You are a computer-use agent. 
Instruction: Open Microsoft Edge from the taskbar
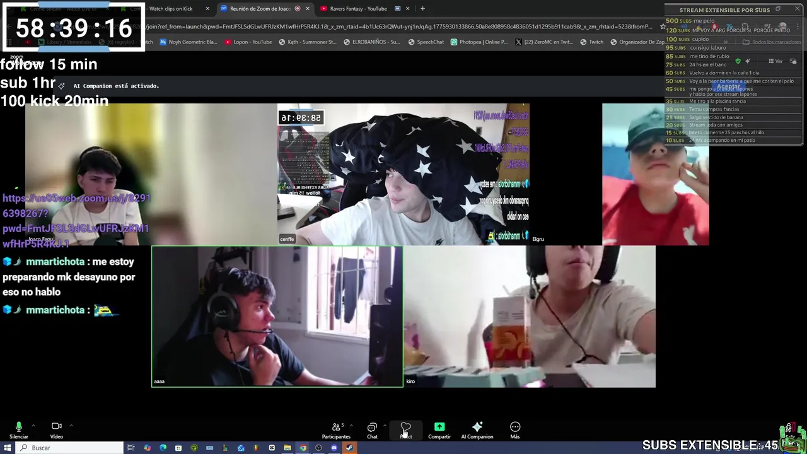click(x=163, y=448)
